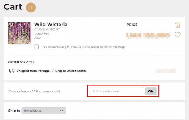Image resolution: width=189 pixels, height=120 pixels.
Task: Focus the VIP access code field
Action: [117, 91]
